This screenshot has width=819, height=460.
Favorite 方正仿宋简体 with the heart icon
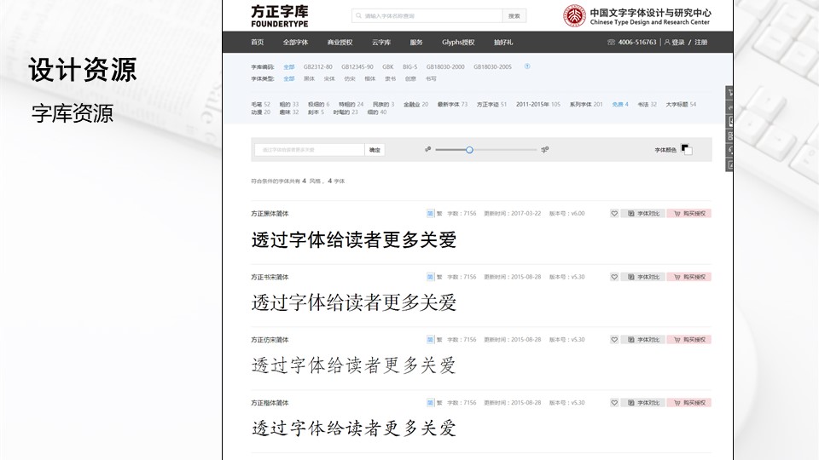614,340
